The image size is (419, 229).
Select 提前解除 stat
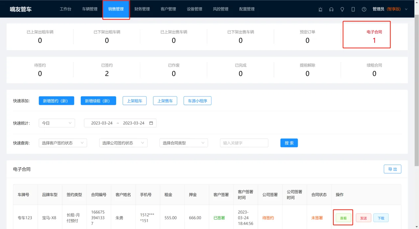[x=307, y=70]
